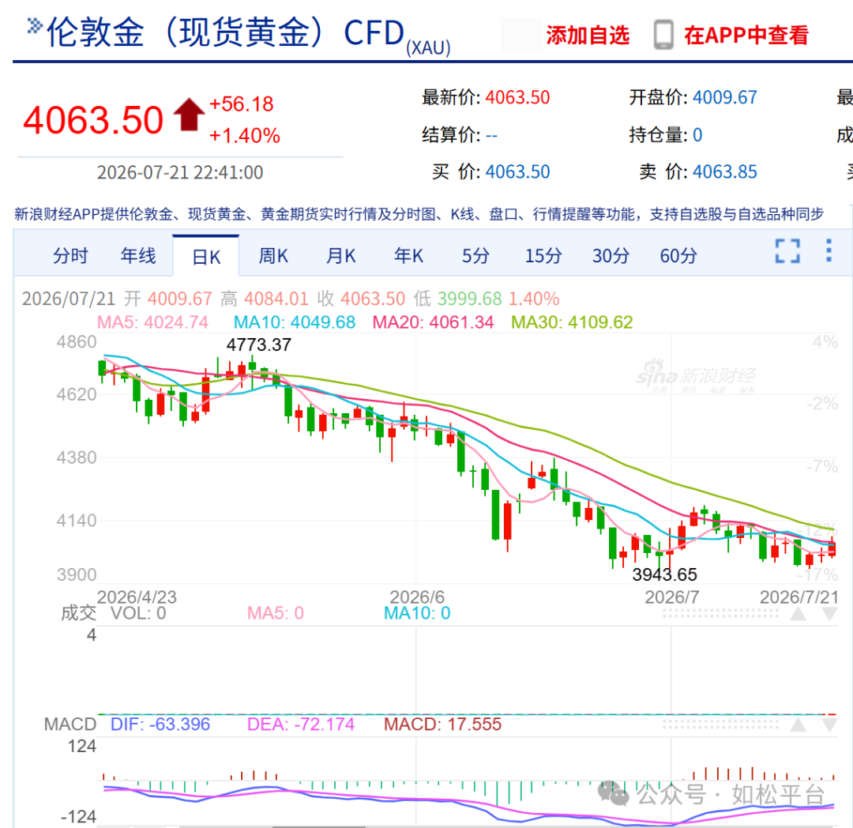The height and width of the screenshot is (828, 853).
Task: Expand MACD panel with down triangle
Action: [829, 724]
